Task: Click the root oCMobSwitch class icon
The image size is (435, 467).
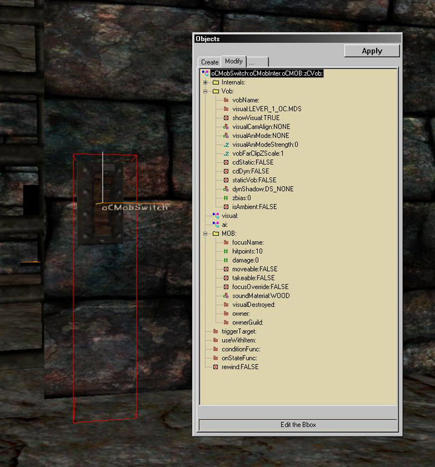Action: 206,73
